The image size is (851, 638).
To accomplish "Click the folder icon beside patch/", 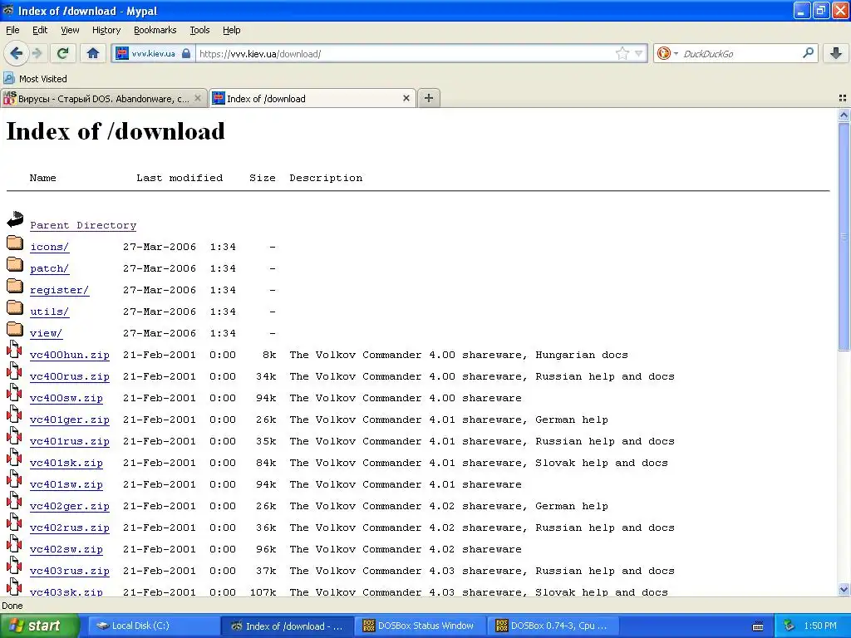I will tap(15, 264).
